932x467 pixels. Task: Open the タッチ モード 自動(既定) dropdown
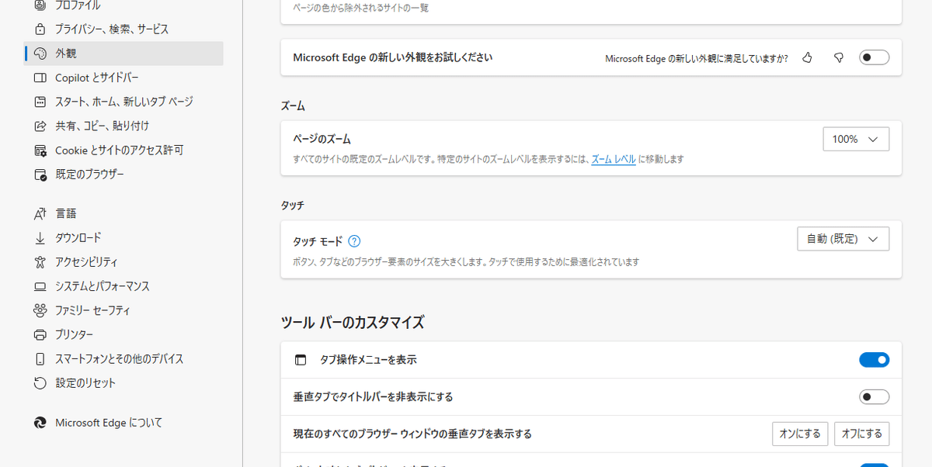click(x=843, y=238)
